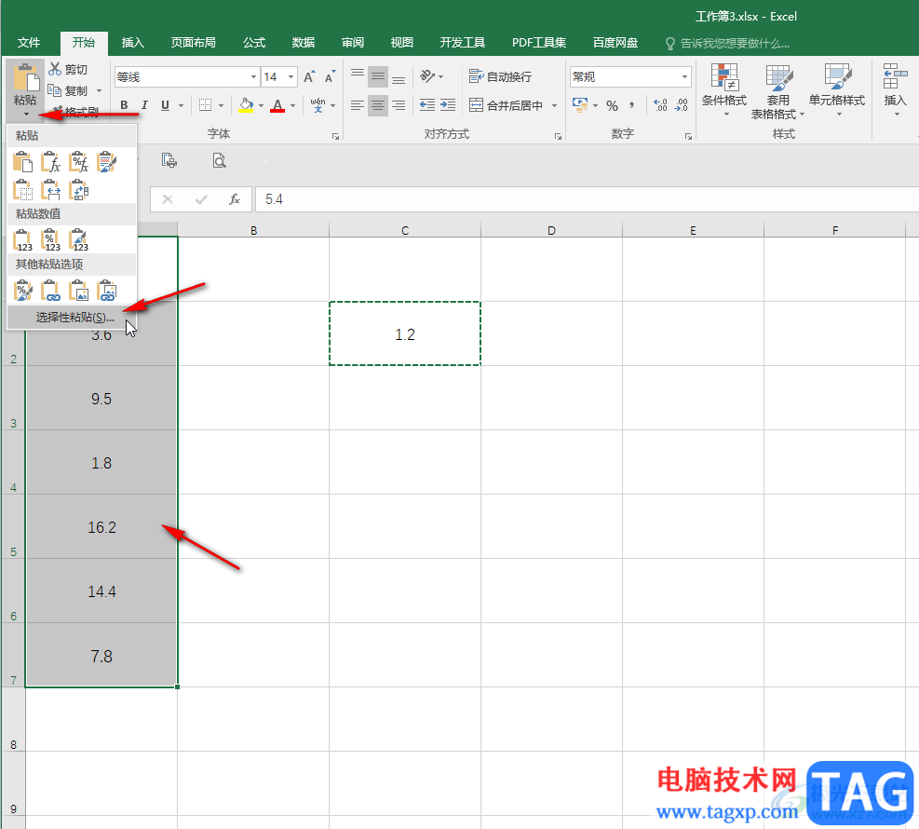The height and width of the screenshot is (829, 919).
Task: Open the 文件 tab
Action: pyautogui.click(x=29, y=43)
